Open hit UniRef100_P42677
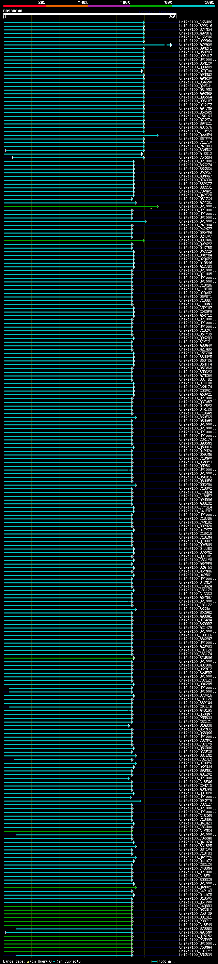Screen dimensions: 218x964 (196, 229)
